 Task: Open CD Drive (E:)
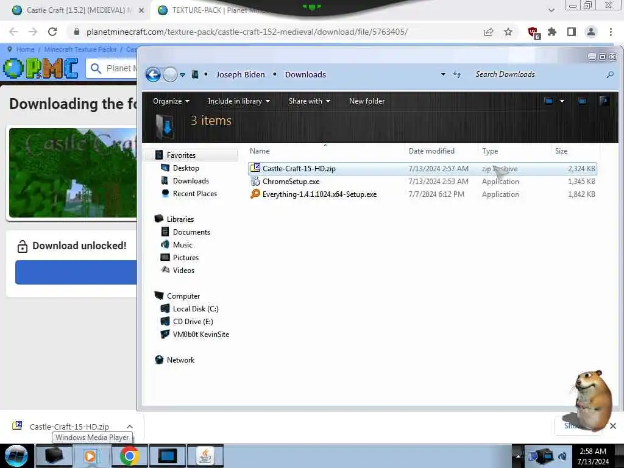coord(193,322)
